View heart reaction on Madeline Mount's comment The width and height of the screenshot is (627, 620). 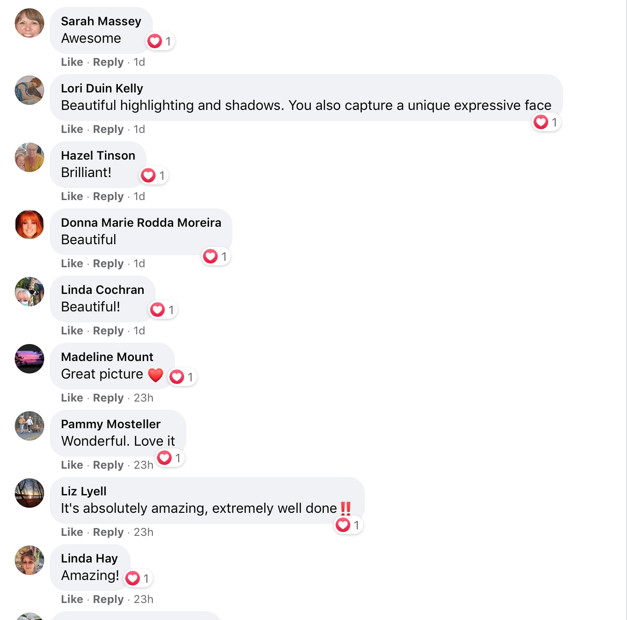coord(182,377)
